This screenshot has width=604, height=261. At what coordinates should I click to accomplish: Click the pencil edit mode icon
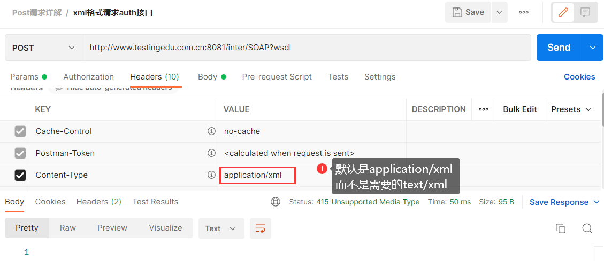pyautogui.click(x=563, y=12)
